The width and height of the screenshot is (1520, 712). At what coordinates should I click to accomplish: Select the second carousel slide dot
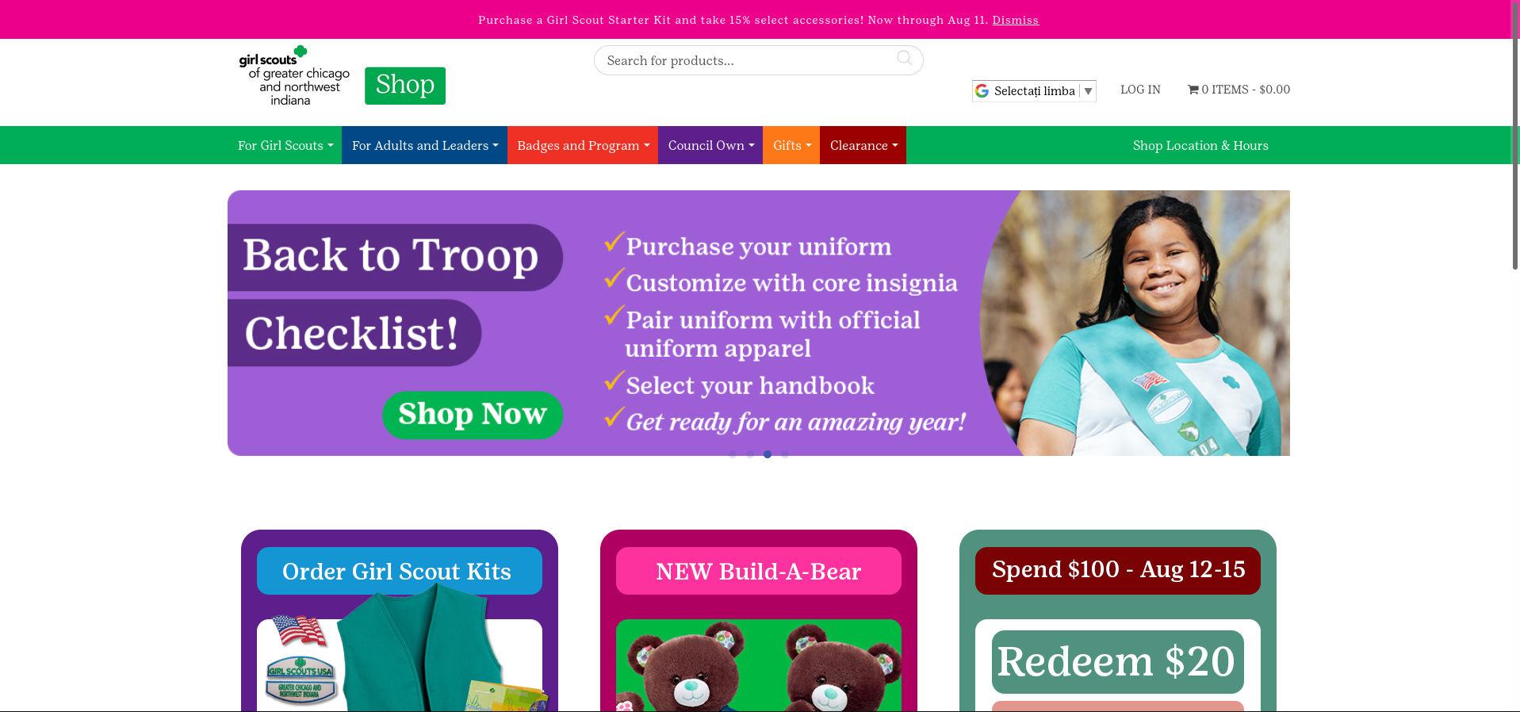pos(750,454)
